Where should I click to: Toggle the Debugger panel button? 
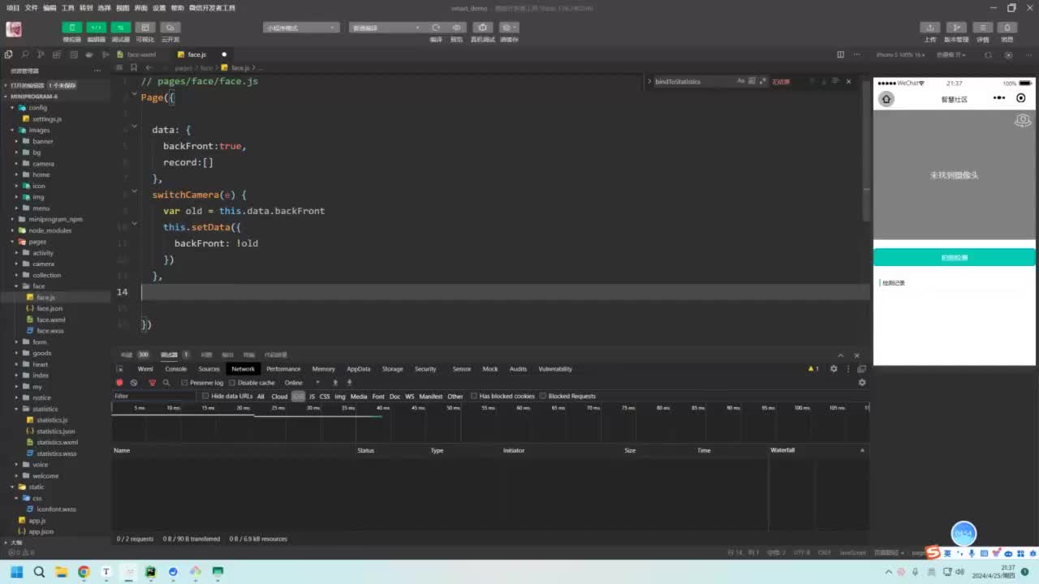121,28
